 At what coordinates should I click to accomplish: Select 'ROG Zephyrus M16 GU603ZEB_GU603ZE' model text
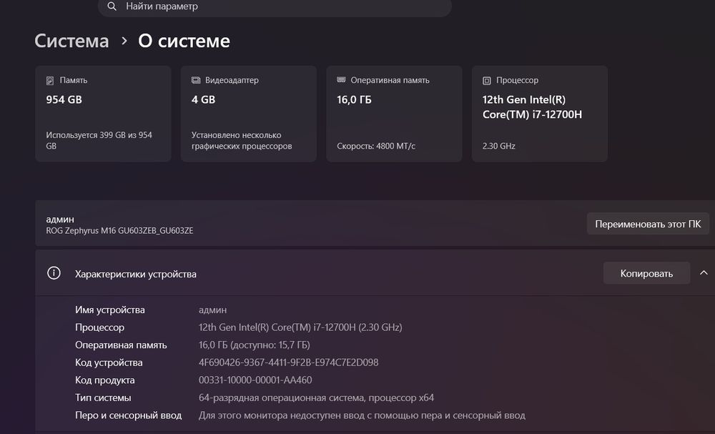click(119, 231)
